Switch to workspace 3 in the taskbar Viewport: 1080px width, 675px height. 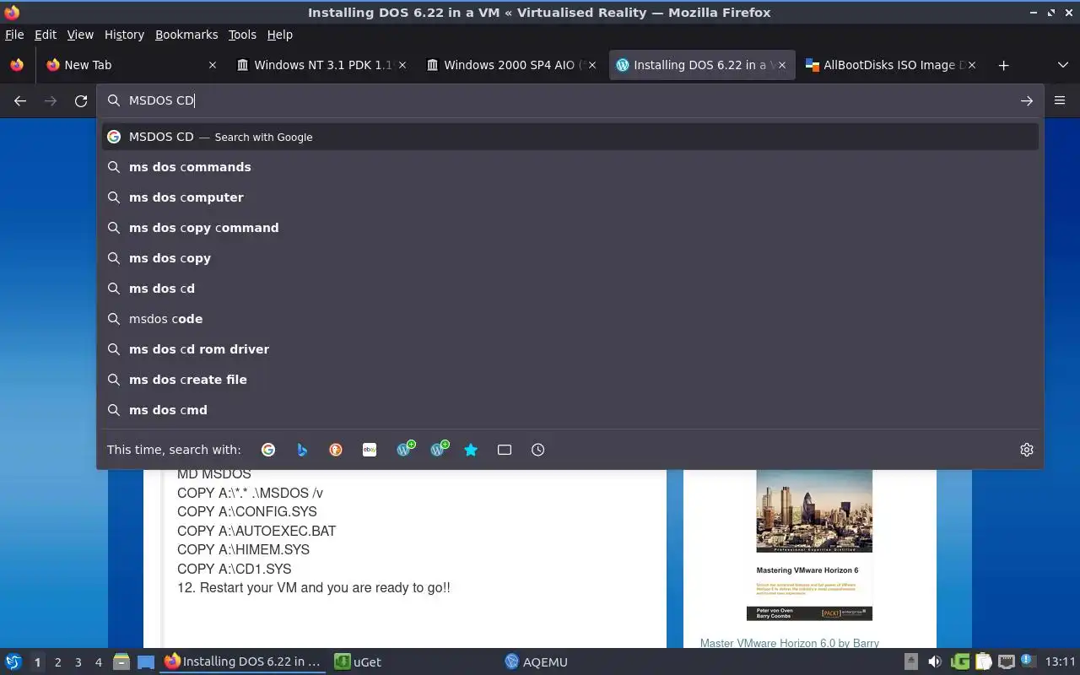tap(78, 662)
